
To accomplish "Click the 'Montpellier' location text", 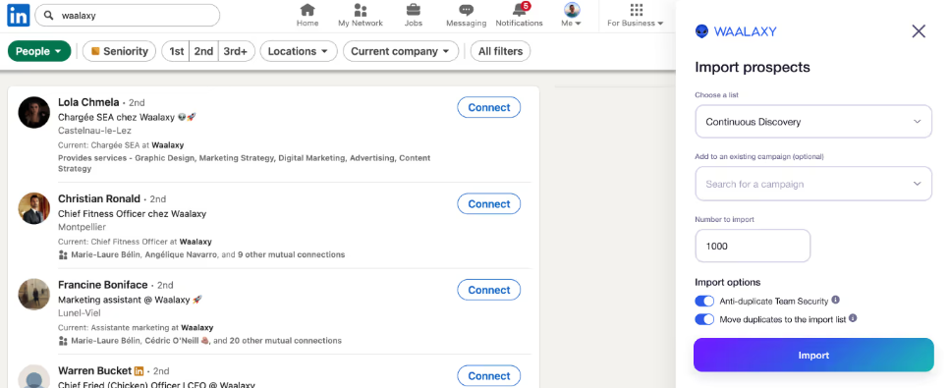I will [x=82, y=227].
